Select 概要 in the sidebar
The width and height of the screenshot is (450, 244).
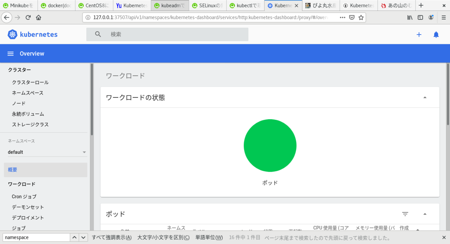coord(45,170)
